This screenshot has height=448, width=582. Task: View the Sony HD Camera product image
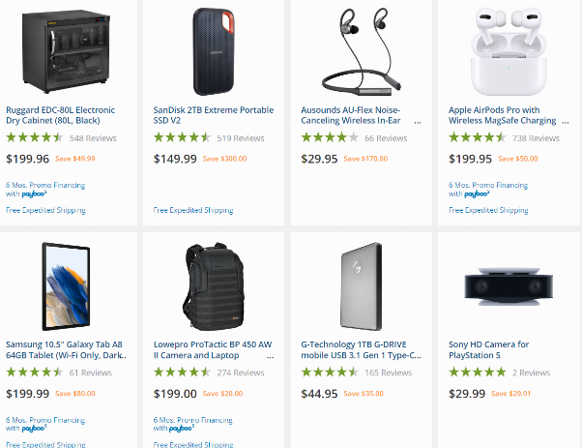[x=509, y=286]
